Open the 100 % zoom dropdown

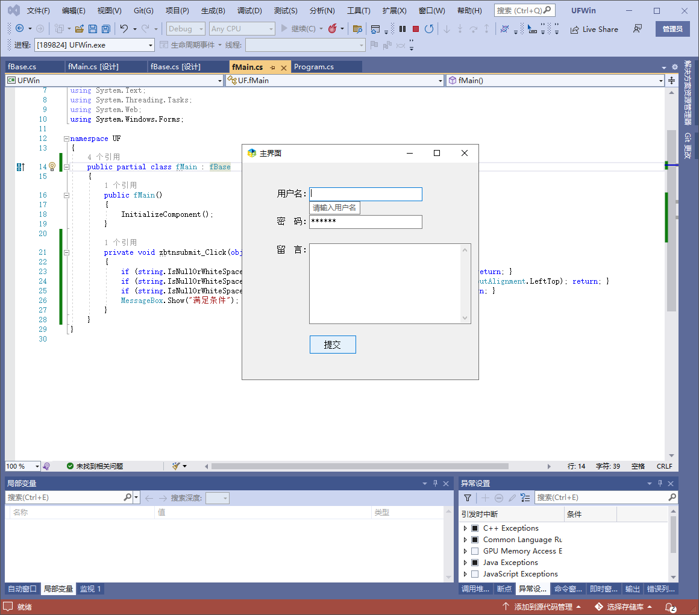(x=37, y=466)
